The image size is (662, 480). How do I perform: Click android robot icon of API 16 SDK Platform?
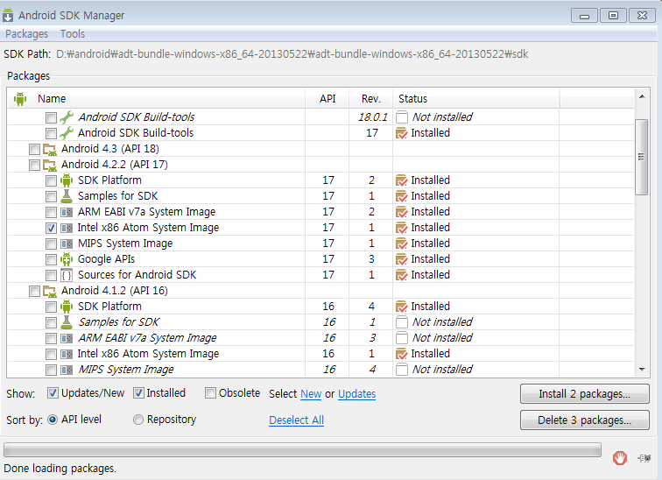(x=67, y=307)
